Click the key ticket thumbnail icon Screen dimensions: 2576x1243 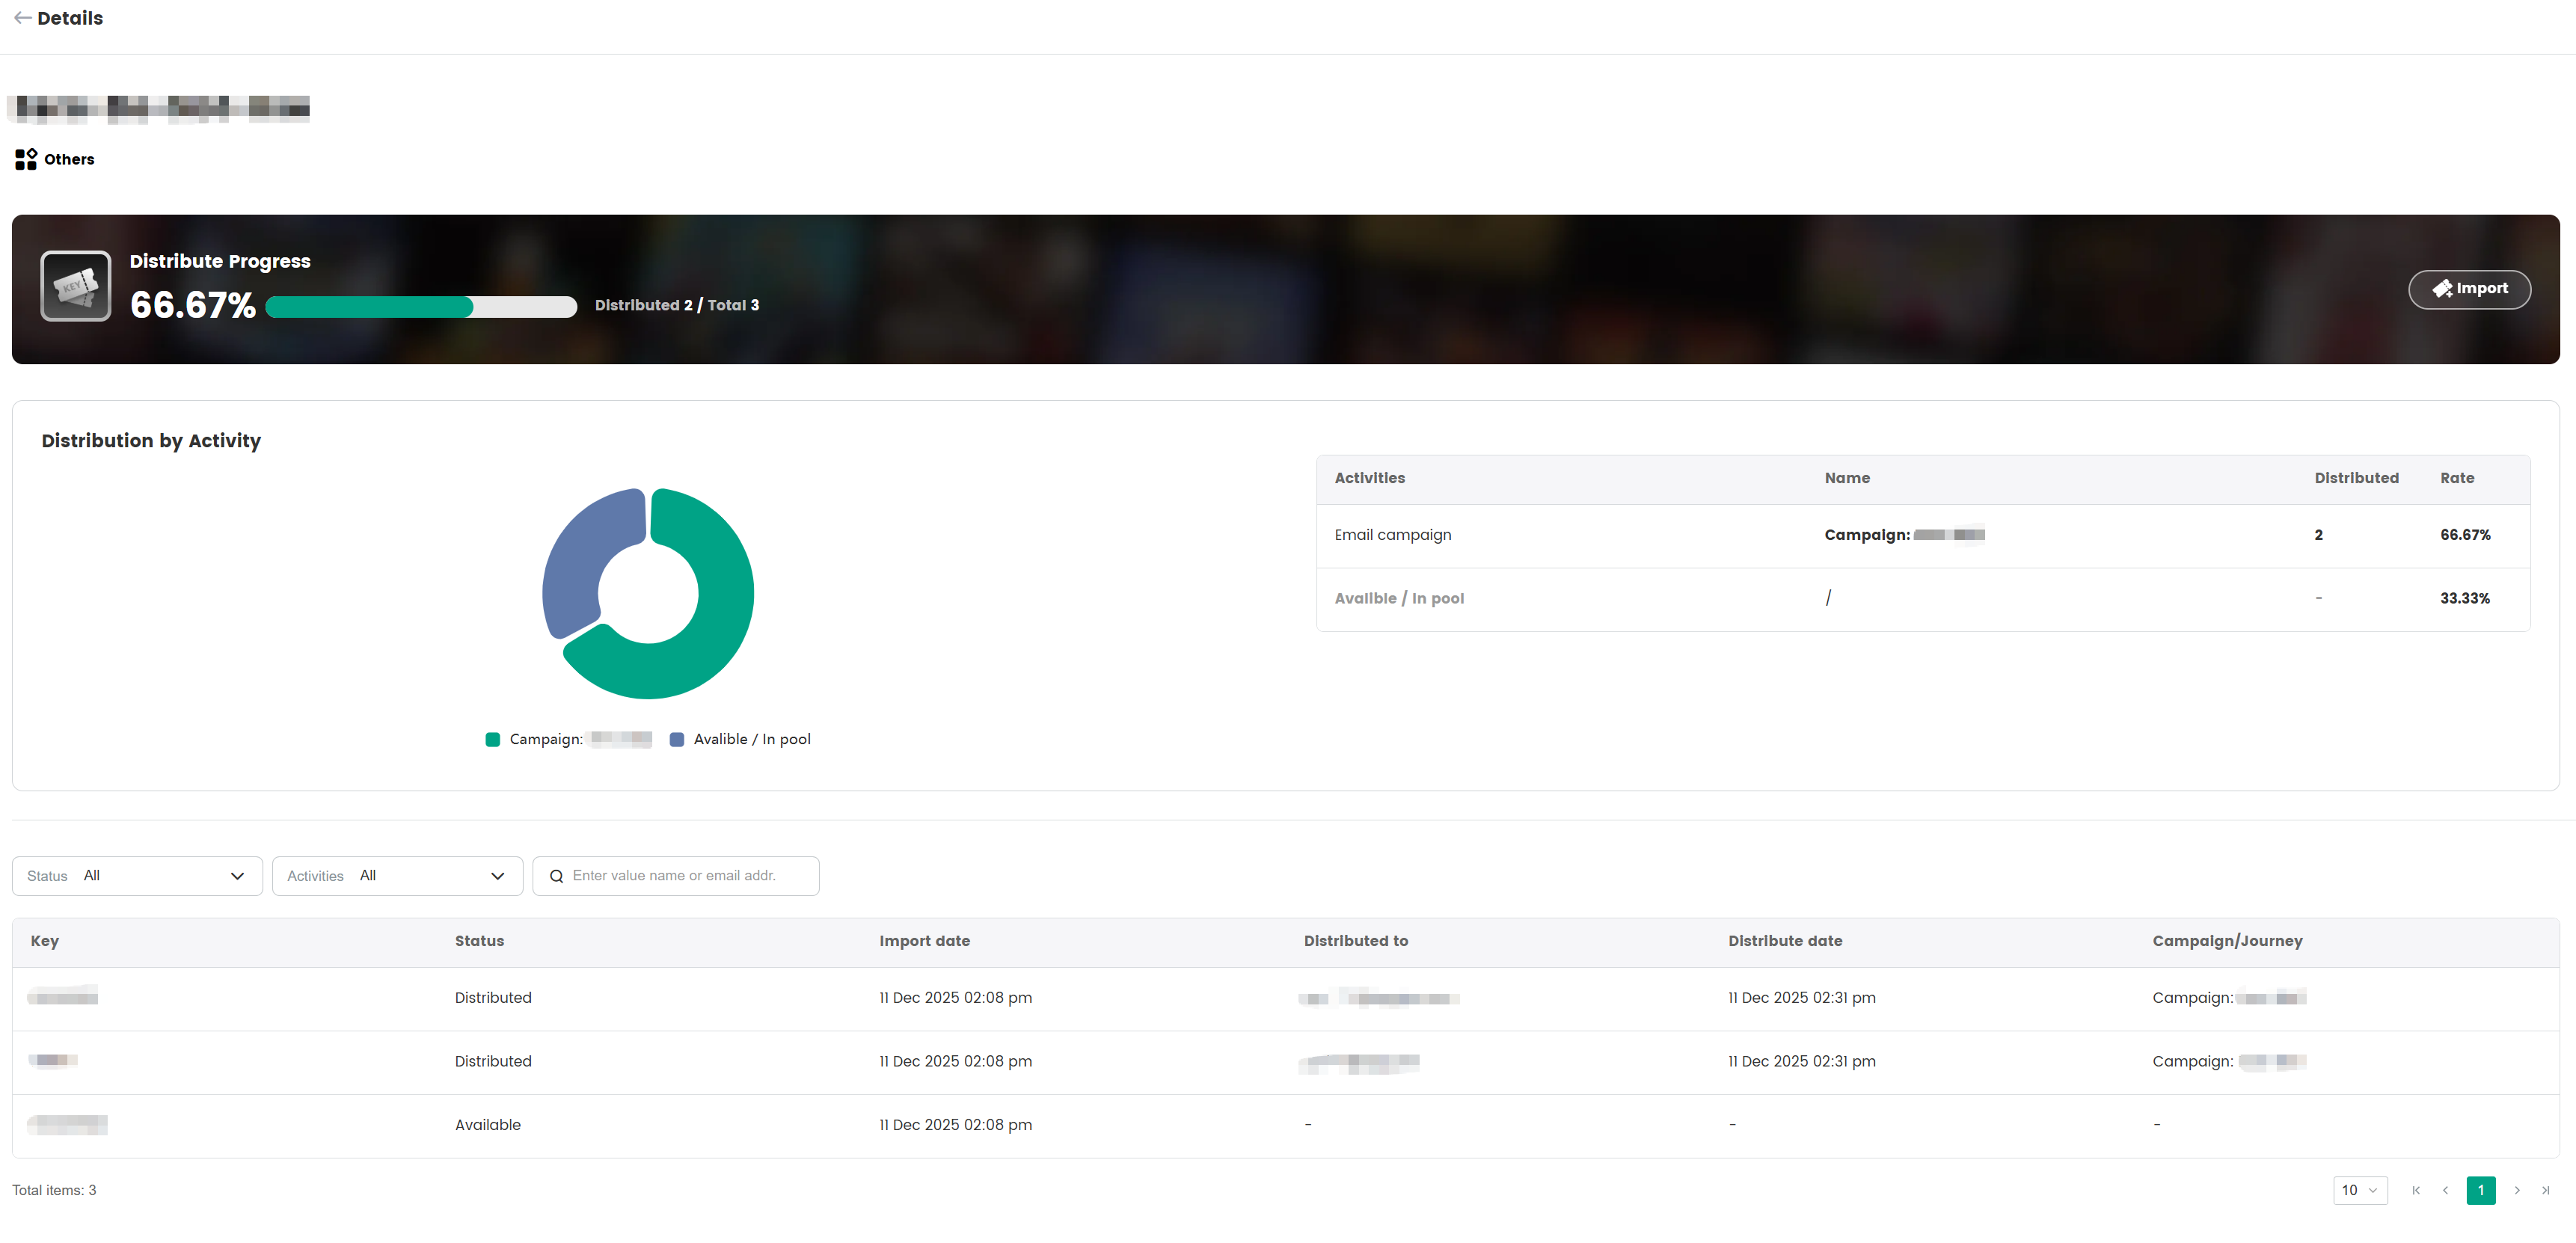76,286
